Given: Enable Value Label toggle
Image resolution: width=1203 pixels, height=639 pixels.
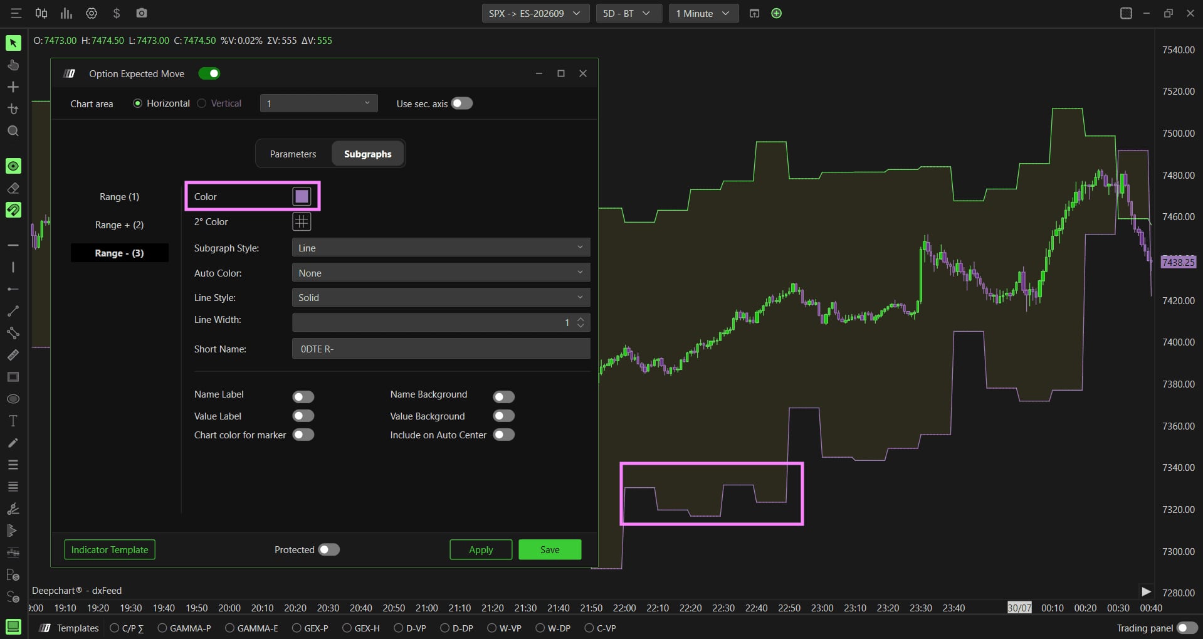Looking at the screenshot, I should 303,416.
